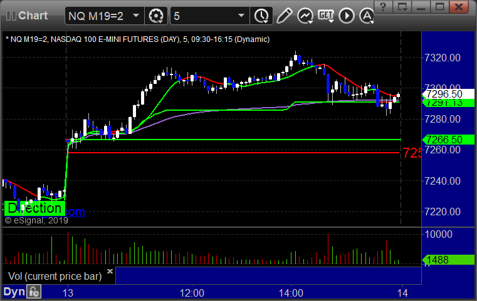
Task: Expand the NQ M19=2 symbol dropdown
Action: tap(136, 16)
